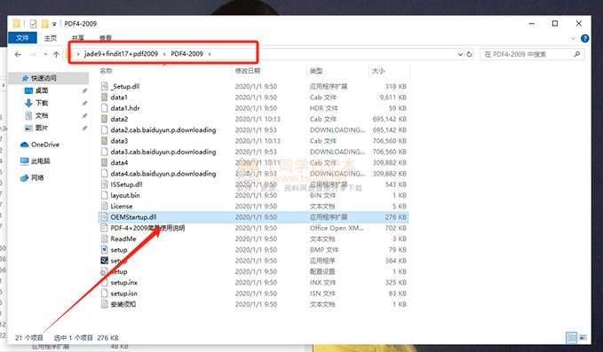Sort files by the 大小 column header
The width and height of the screenshot is (603, 352).
tap(378, 71)
